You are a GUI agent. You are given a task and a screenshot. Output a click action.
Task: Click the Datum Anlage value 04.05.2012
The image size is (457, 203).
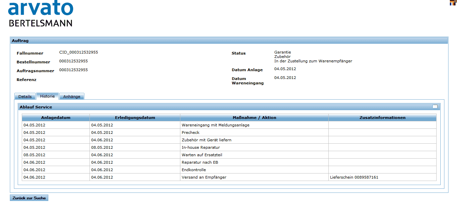click(285, 69)
